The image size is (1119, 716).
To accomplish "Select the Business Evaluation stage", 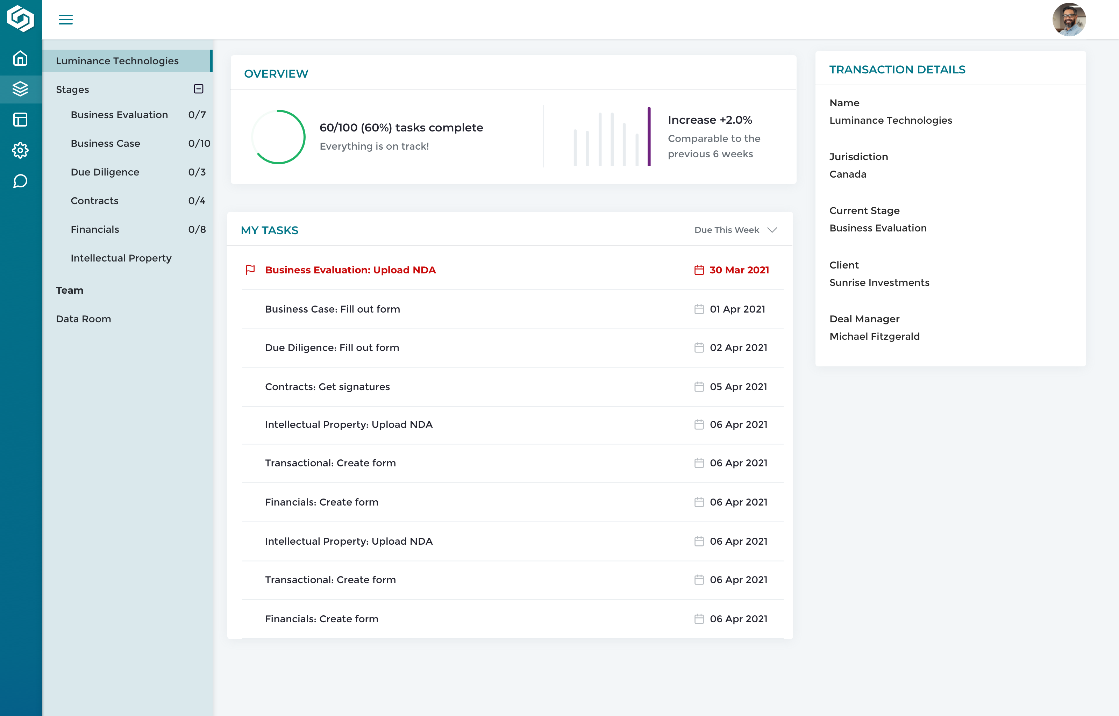I will (120, 115).
